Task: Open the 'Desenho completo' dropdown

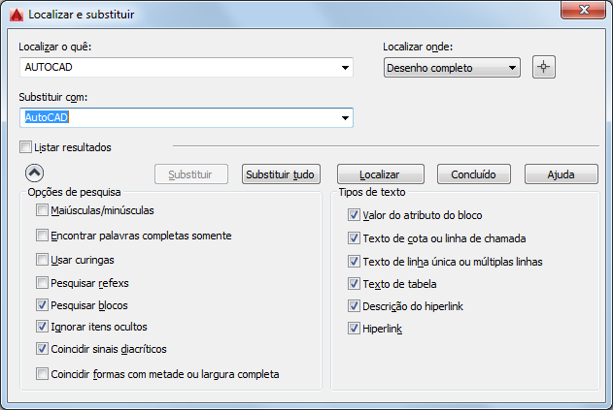Action: tap(452, 68)
